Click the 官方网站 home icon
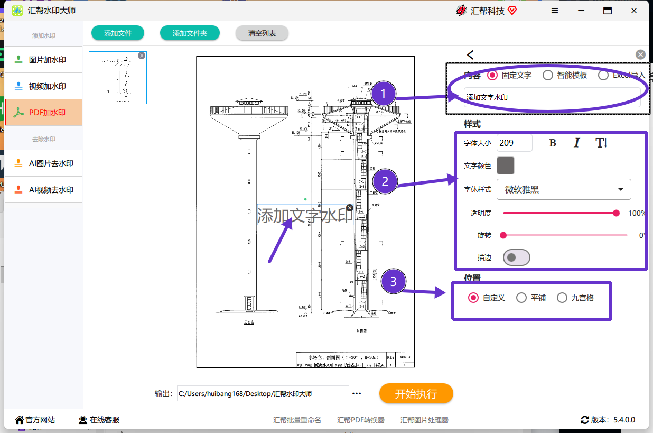 pos(20,420)
